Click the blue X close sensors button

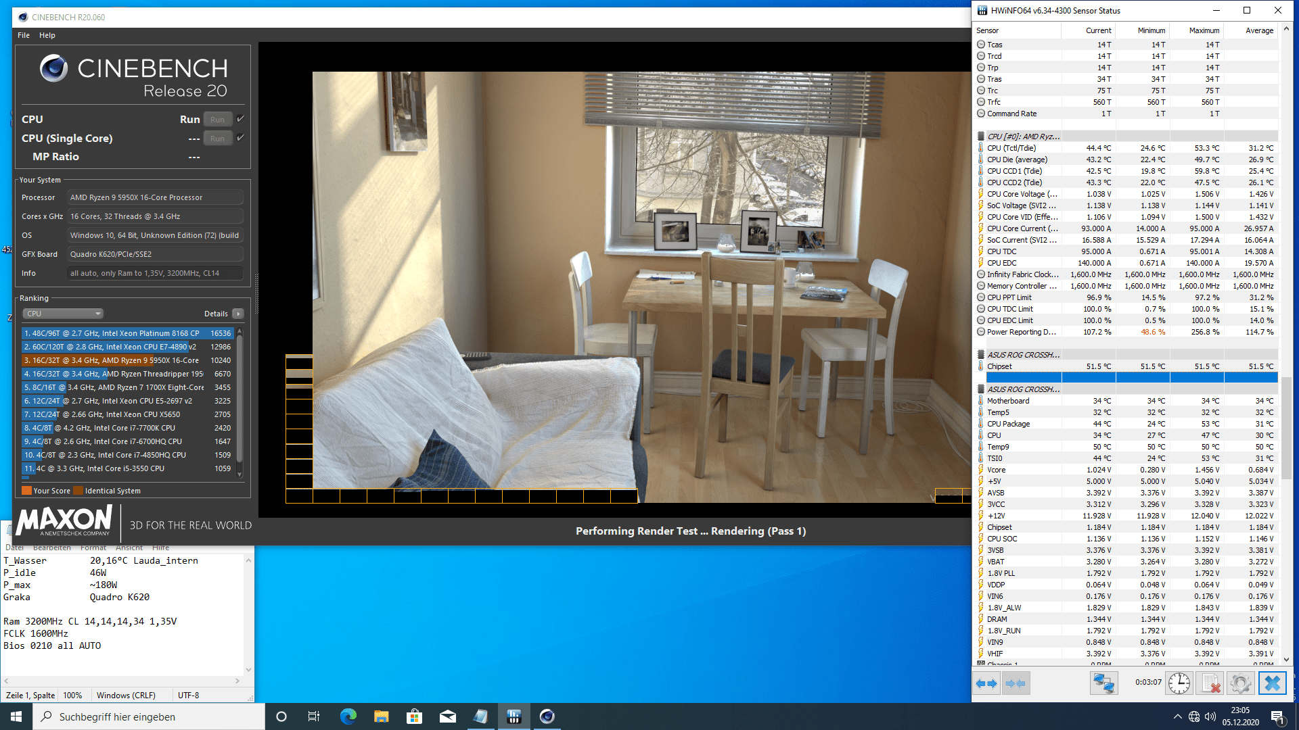1272,683
